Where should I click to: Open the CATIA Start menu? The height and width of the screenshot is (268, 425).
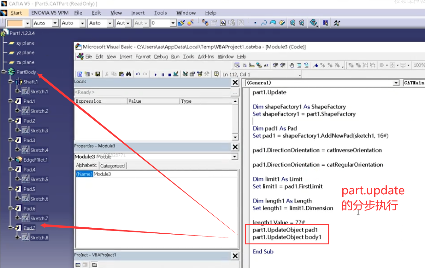16,13
